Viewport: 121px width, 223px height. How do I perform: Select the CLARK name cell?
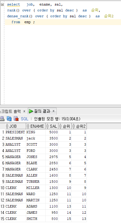(36, 169)
